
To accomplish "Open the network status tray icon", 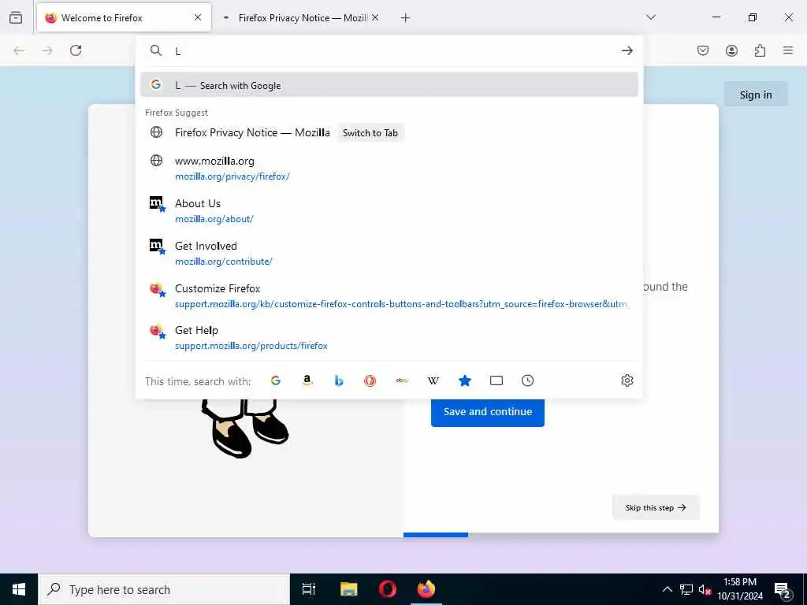I will pyautogui.click(x=686, y=589).
